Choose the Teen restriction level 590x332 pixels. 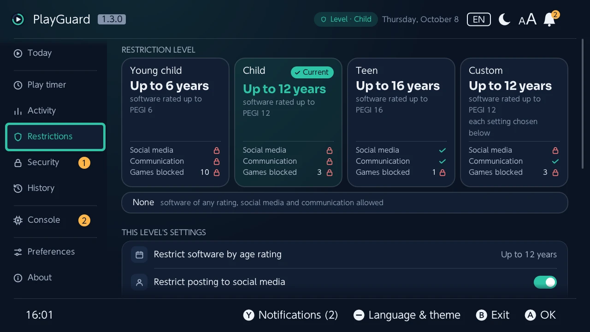(401, 123)
